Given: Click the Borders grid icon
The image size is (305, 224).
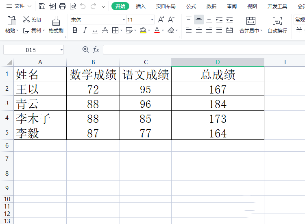Looking at the screenshot, I should pyautogui.click(x=115, y=30).
